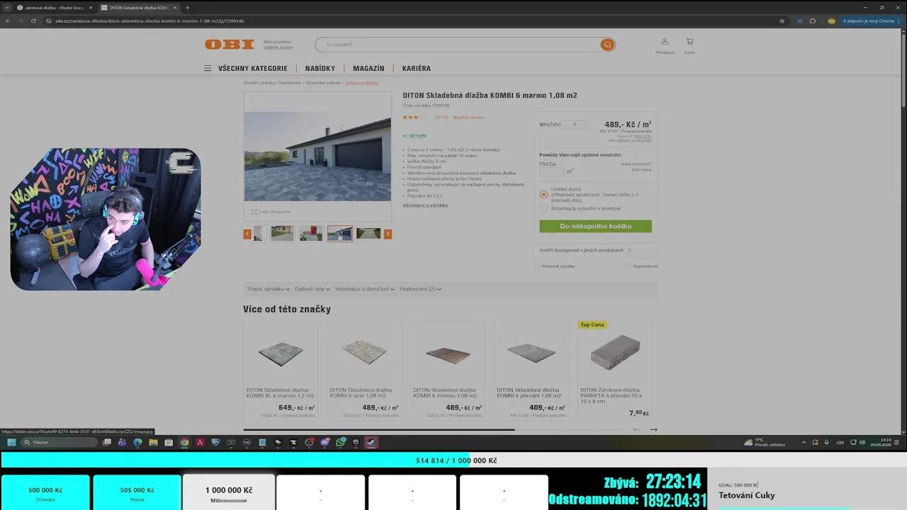Viewport: 907px width, 510px height.
Task: Open the hamburger menu next to Všechny kategorie
Action: click(208, 69)
